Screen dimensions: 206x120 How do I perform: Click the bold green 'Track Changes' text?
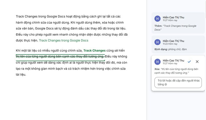pyautogui.click(x=94, y=50)
